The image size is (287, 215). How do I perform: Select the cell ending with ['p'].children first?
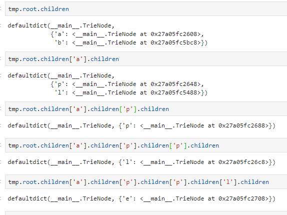(146, 109)
